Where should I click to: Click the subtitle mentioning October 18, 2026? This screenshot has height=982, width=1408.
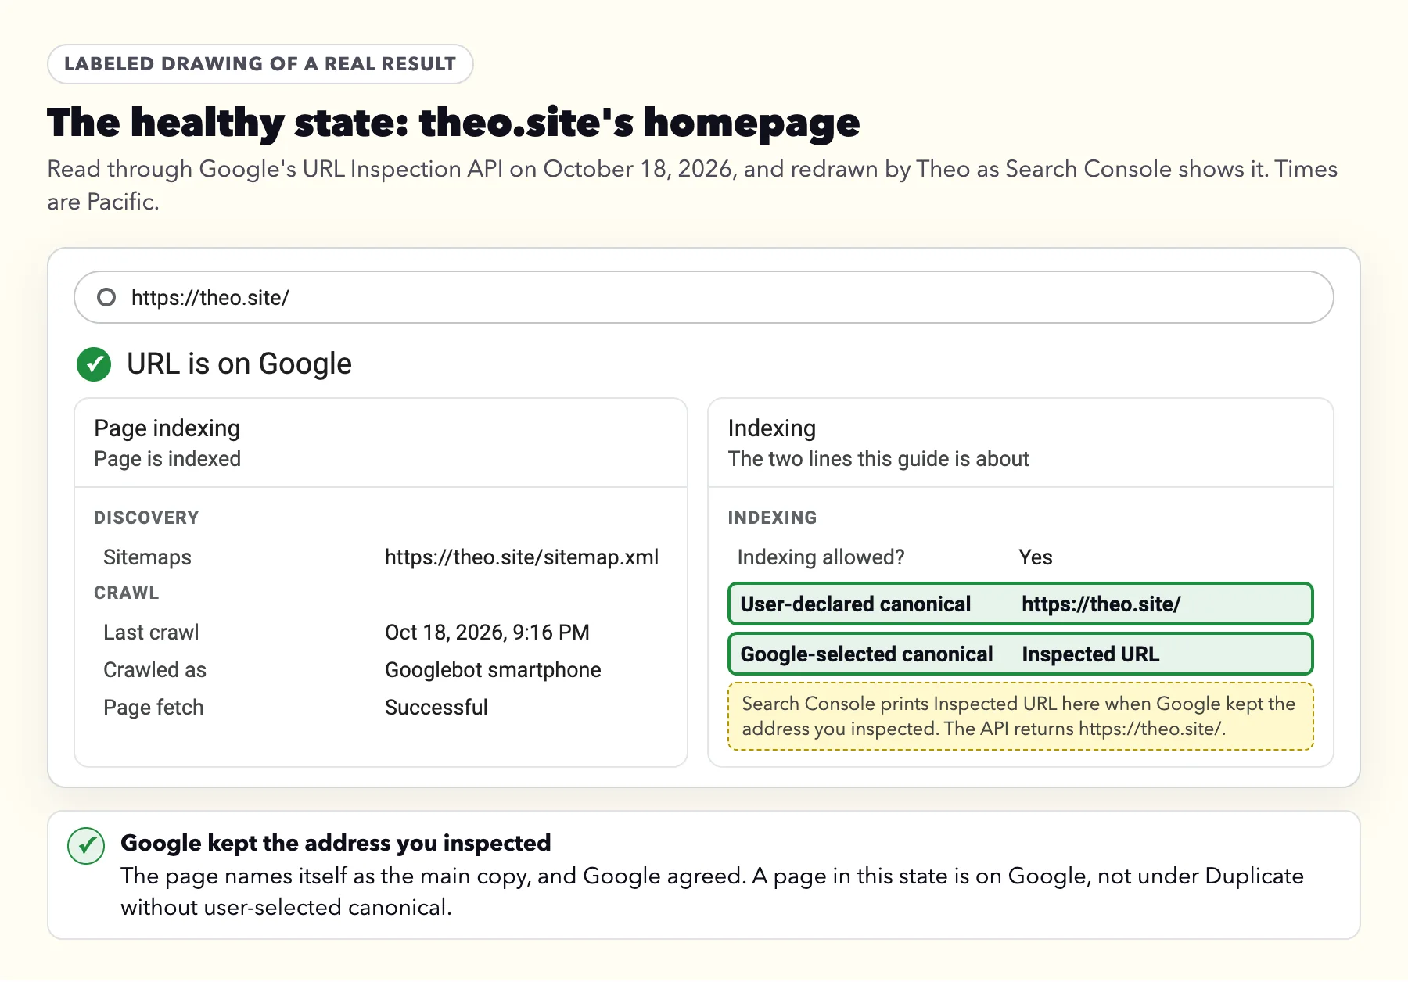[692, 185]
